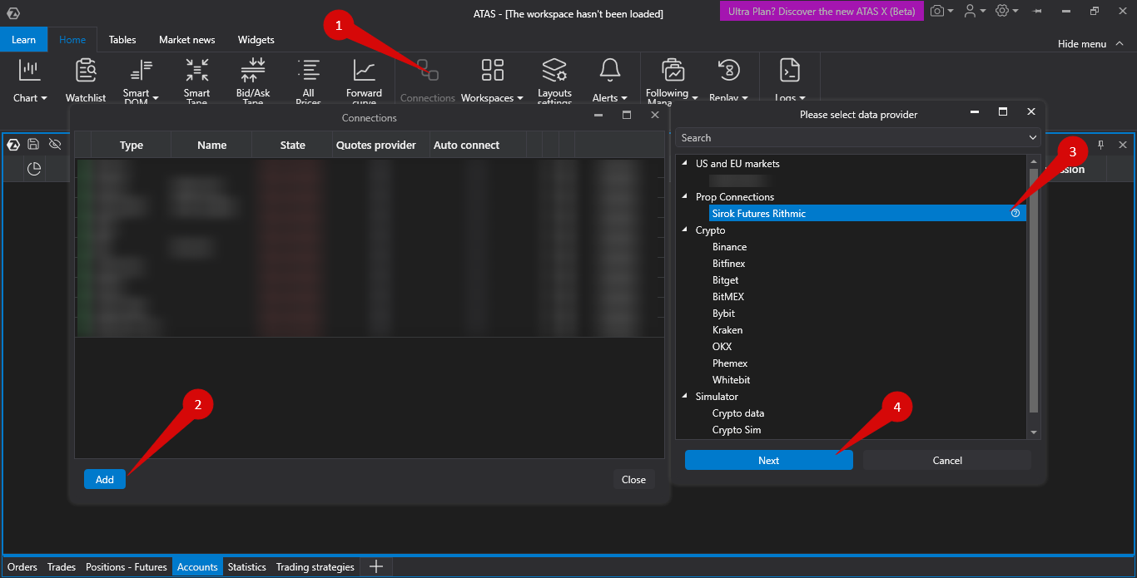1137x578 pixels.
Task: Click the Alerts bell icon
Action: [610, 70]
